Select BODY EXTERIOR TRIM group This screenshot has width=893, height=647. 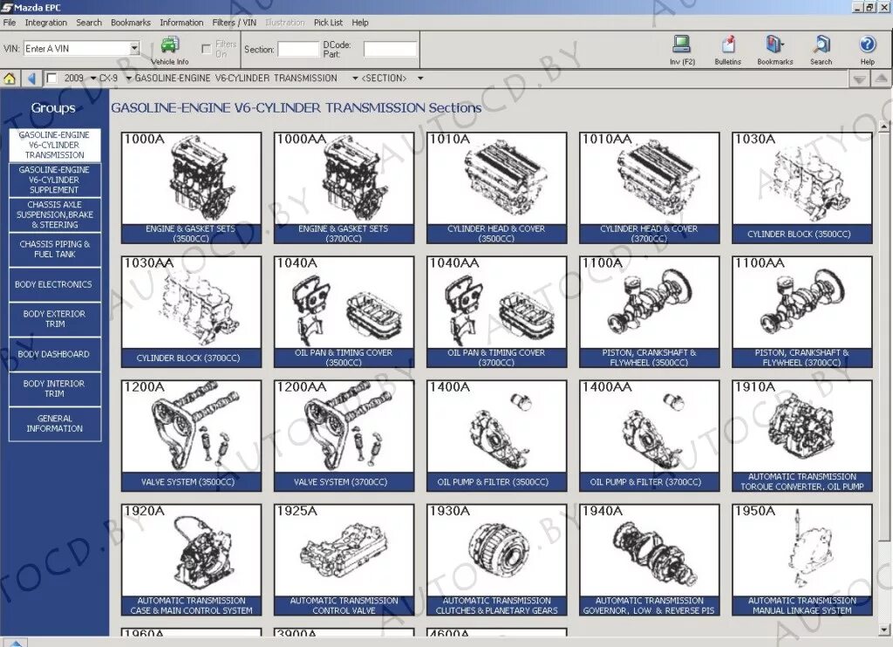click(55, 319)
